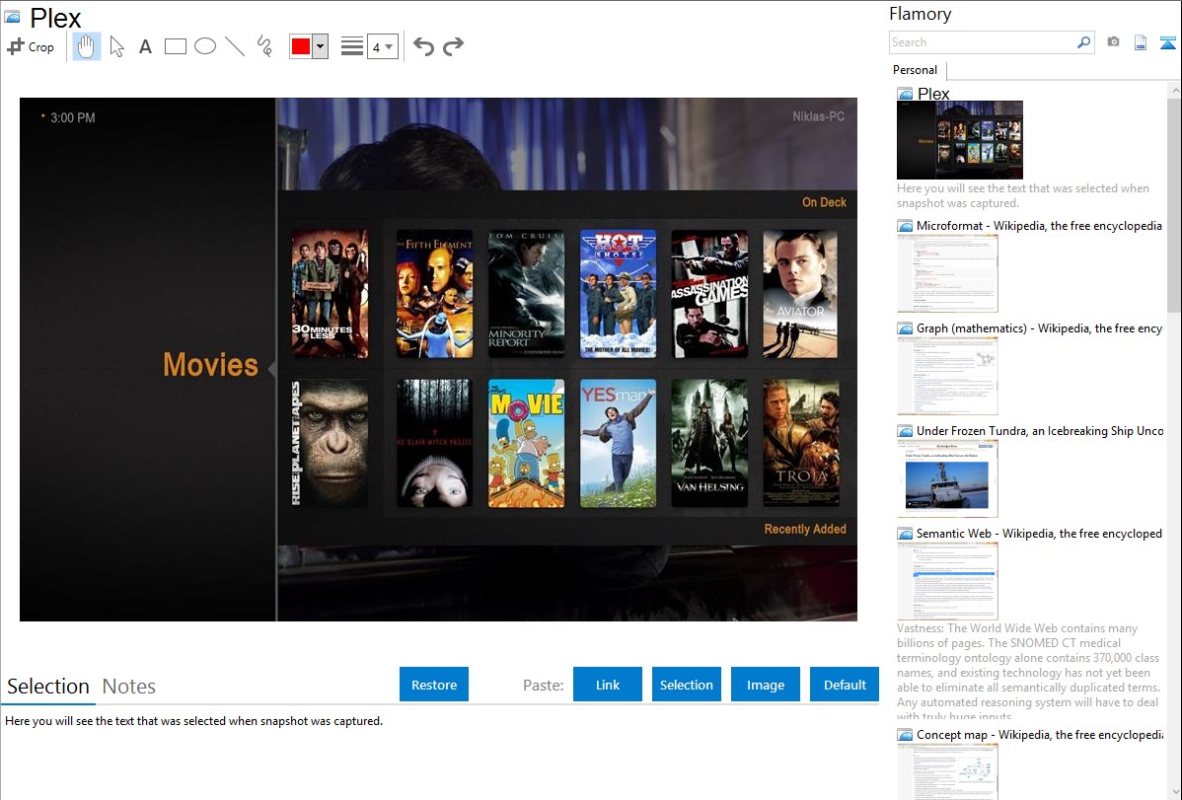Click the Graph (mathematics) - Wikipedia title
The width and height of the screenshot is (1182, 800).
(x=1039, y=328)
